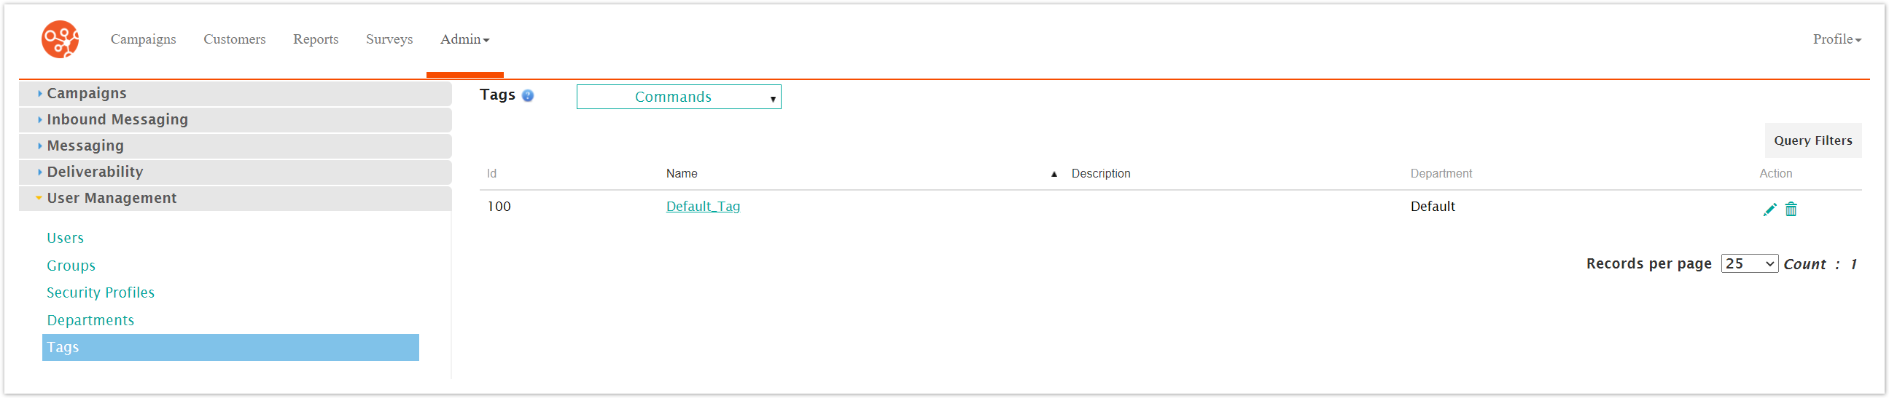Open Security Profiles in the sidebar
Viewport: 1889px width, 398px height.
pyautogui.click(x=101, y=293)
